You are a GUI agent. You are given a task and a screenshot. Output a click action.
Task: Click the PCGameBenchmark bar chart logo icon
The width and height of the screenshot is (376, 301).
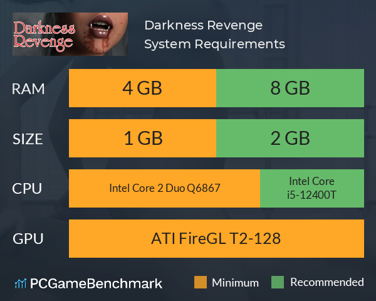(21, 283)
